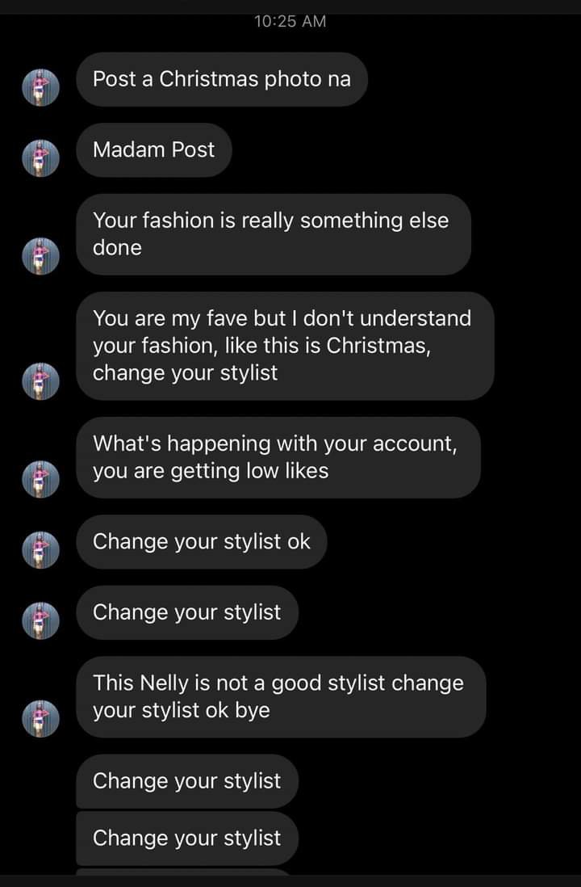Select the "Post a Christmas photo na" message
The width and height of the screenshot is (581, 887).
click(x=222, y=79)
